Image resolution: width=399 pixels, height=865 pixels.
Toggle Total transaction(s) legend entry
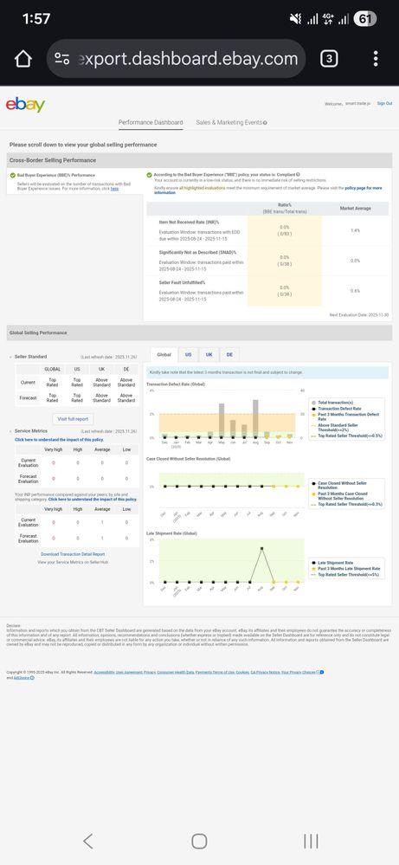pos(335,403)
